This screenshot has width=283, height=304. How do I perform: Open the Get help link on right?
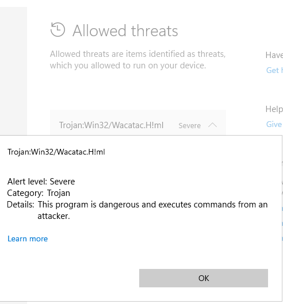[274, 70]
